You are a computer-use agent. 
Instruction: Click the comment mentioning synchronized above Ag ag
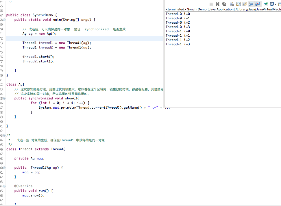tap(74, 29)
